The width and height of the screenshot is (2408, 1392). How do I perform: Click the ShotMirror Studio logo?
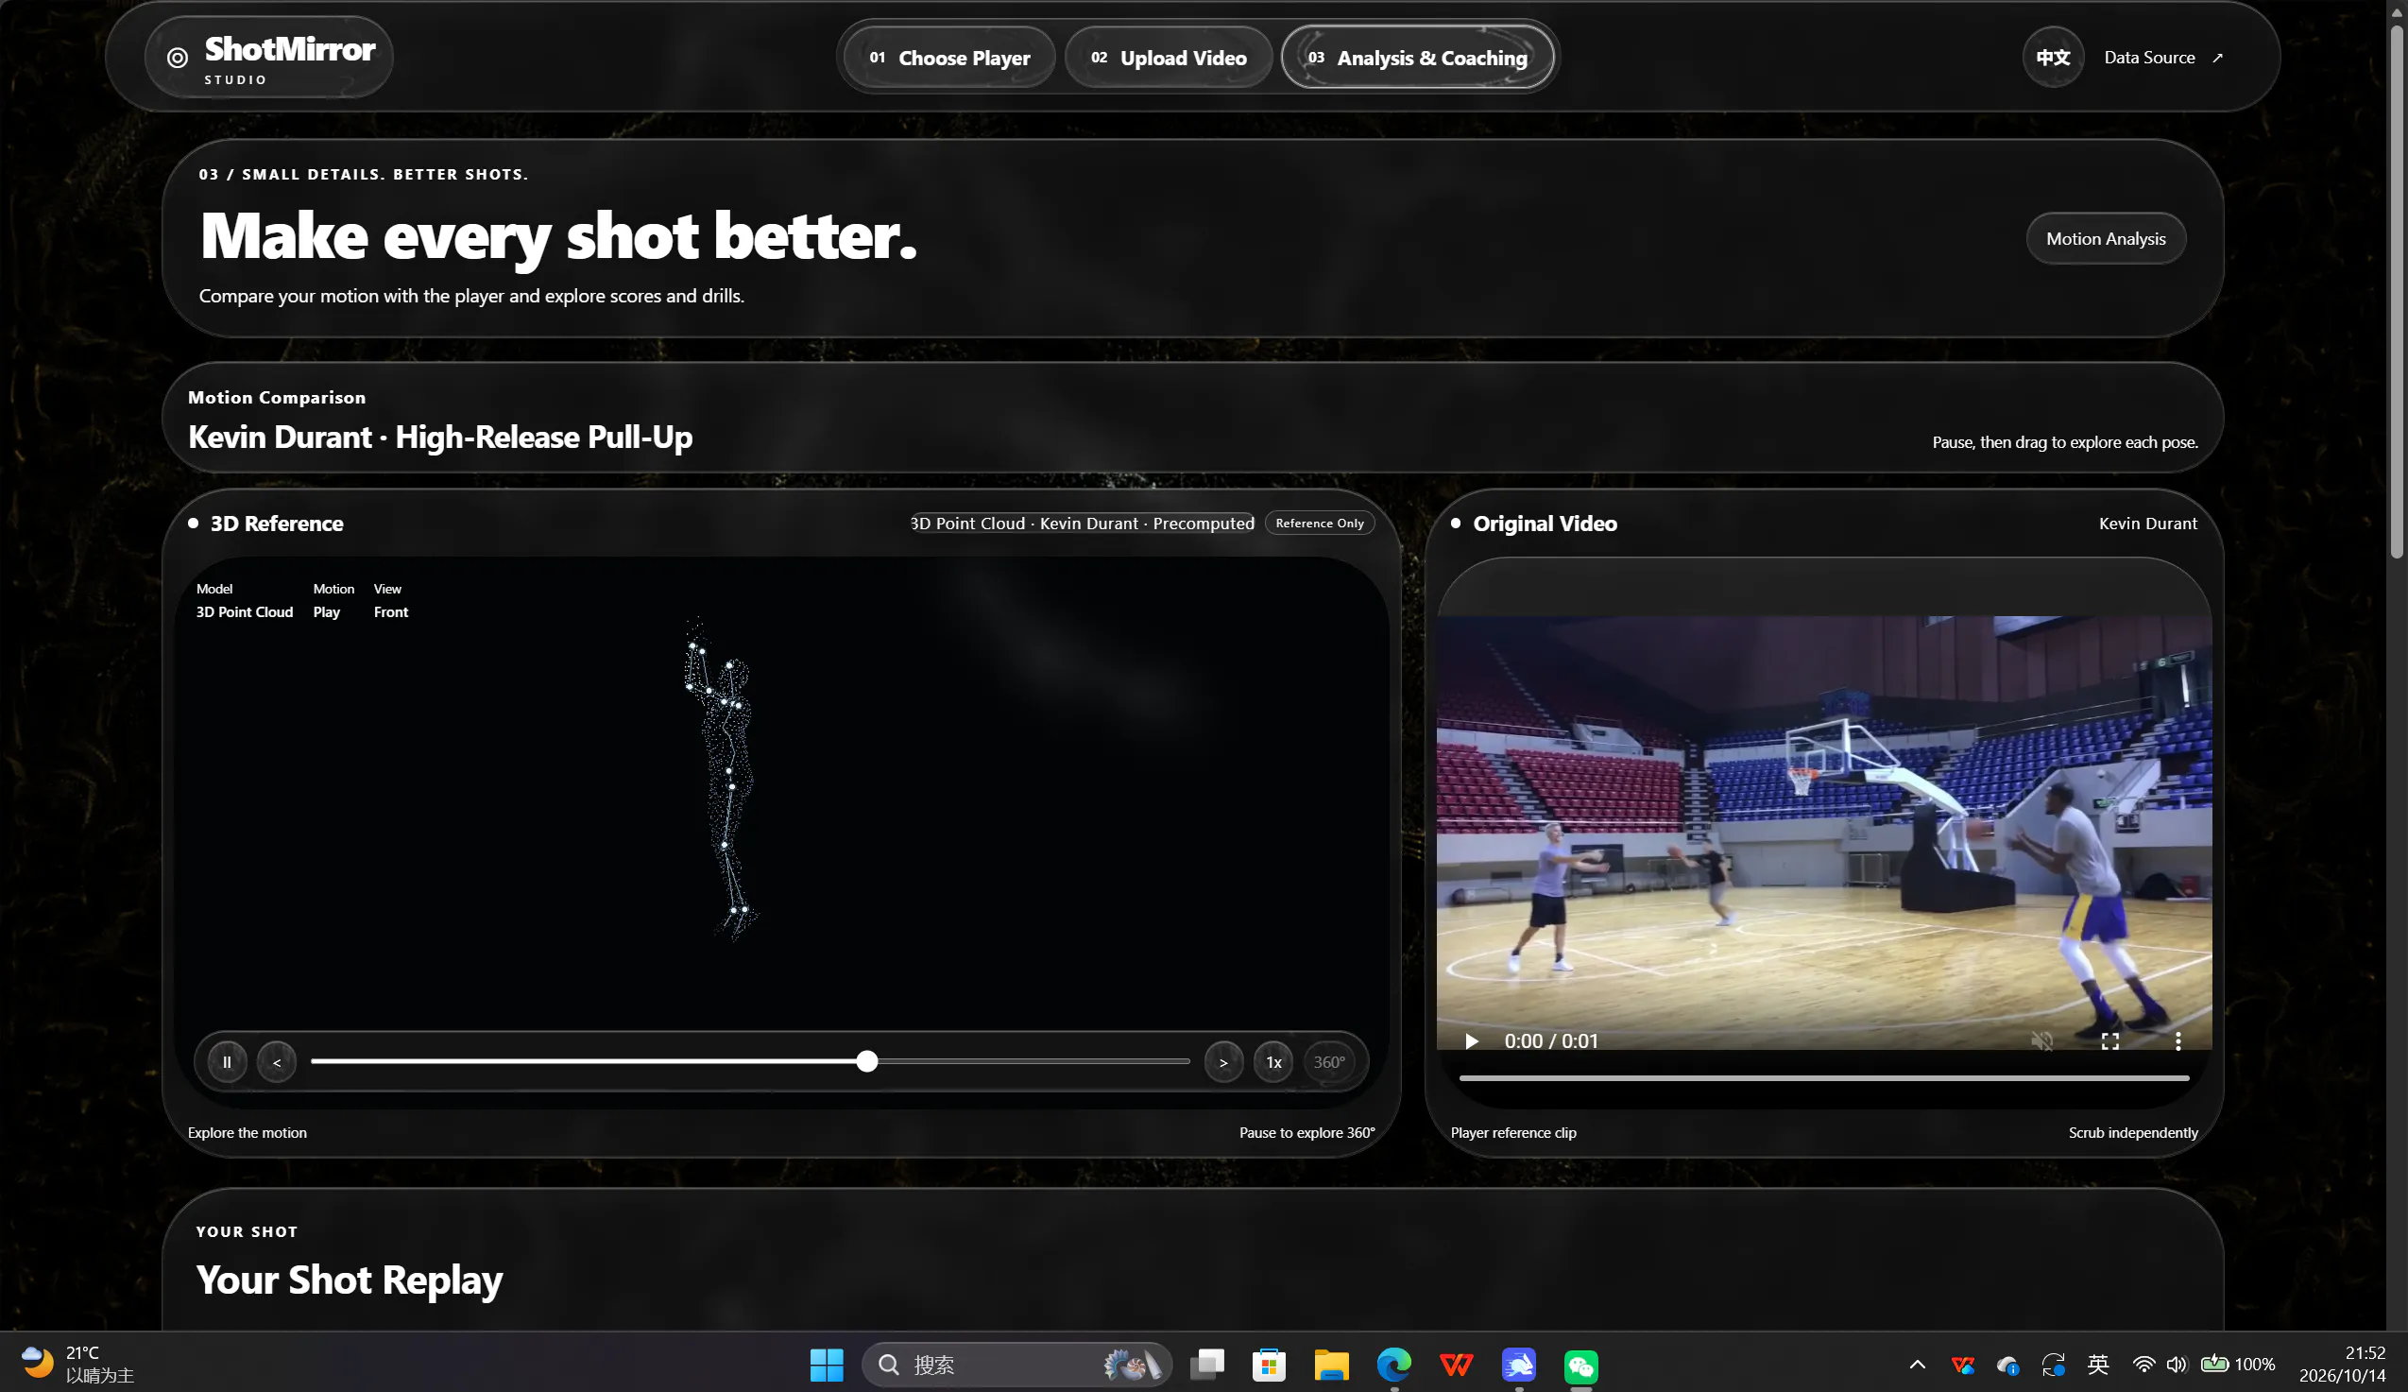pyautogui.click(x=268, y=58)
